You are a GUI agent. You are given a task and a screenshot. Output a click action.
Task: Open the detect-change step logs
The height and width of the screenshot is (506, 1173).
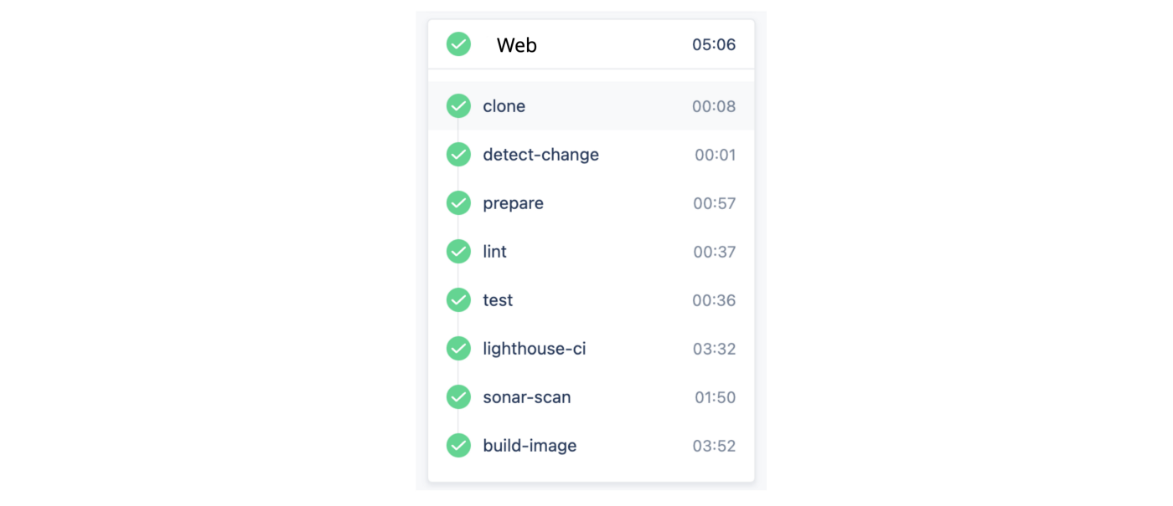pos(540,155)
